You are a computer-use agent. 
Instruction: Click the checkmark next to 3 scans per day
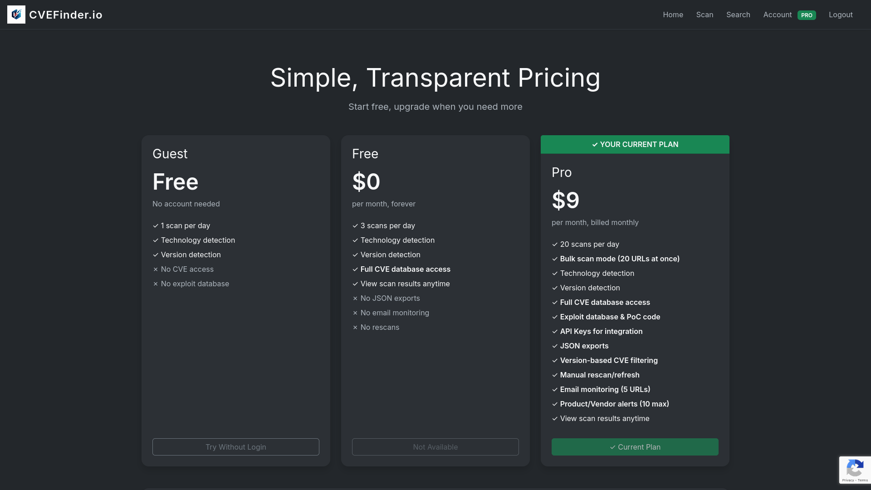pos(355,226)
